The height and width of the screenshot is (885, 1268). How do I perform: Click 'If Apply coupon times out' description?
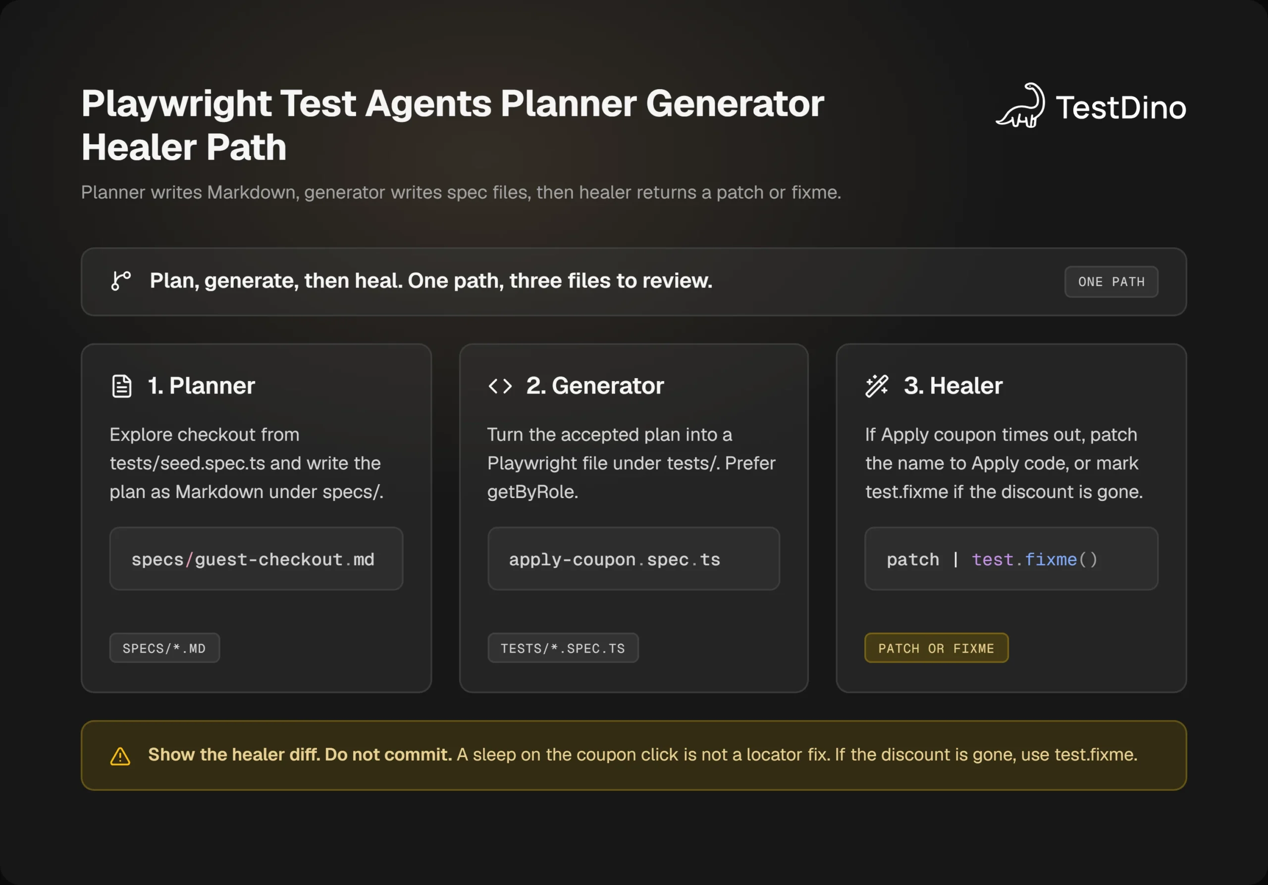pos(1004,463)
